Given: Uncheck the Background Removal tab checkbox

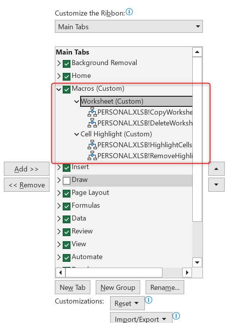Looking at the screenshot, I should [x=67, y=64].
